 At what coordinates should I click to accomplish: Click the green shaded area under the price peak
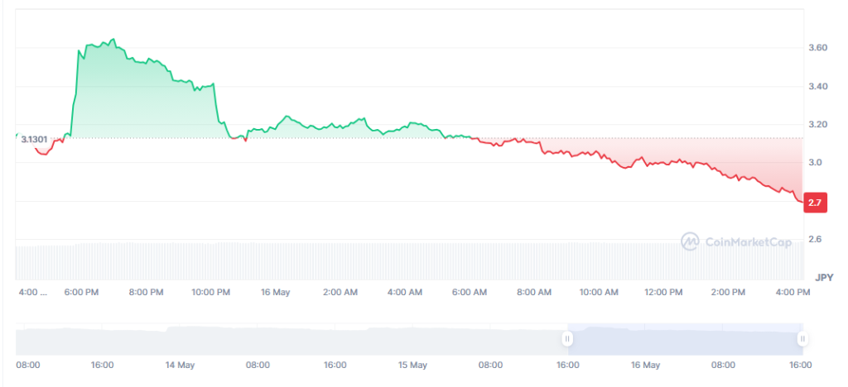coord(132,99)
